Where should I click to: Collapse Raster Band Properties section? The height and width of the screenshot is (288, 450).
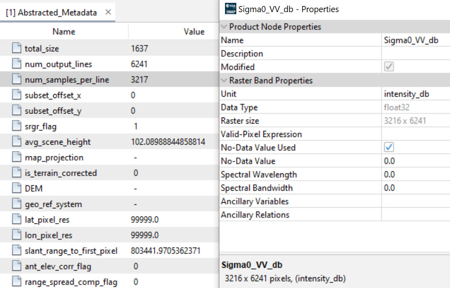point(224,80)
